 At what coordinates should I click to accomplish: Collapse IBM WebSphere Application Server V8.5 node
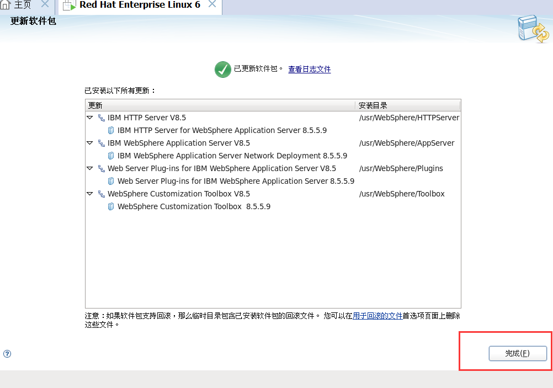pos(89,143)
